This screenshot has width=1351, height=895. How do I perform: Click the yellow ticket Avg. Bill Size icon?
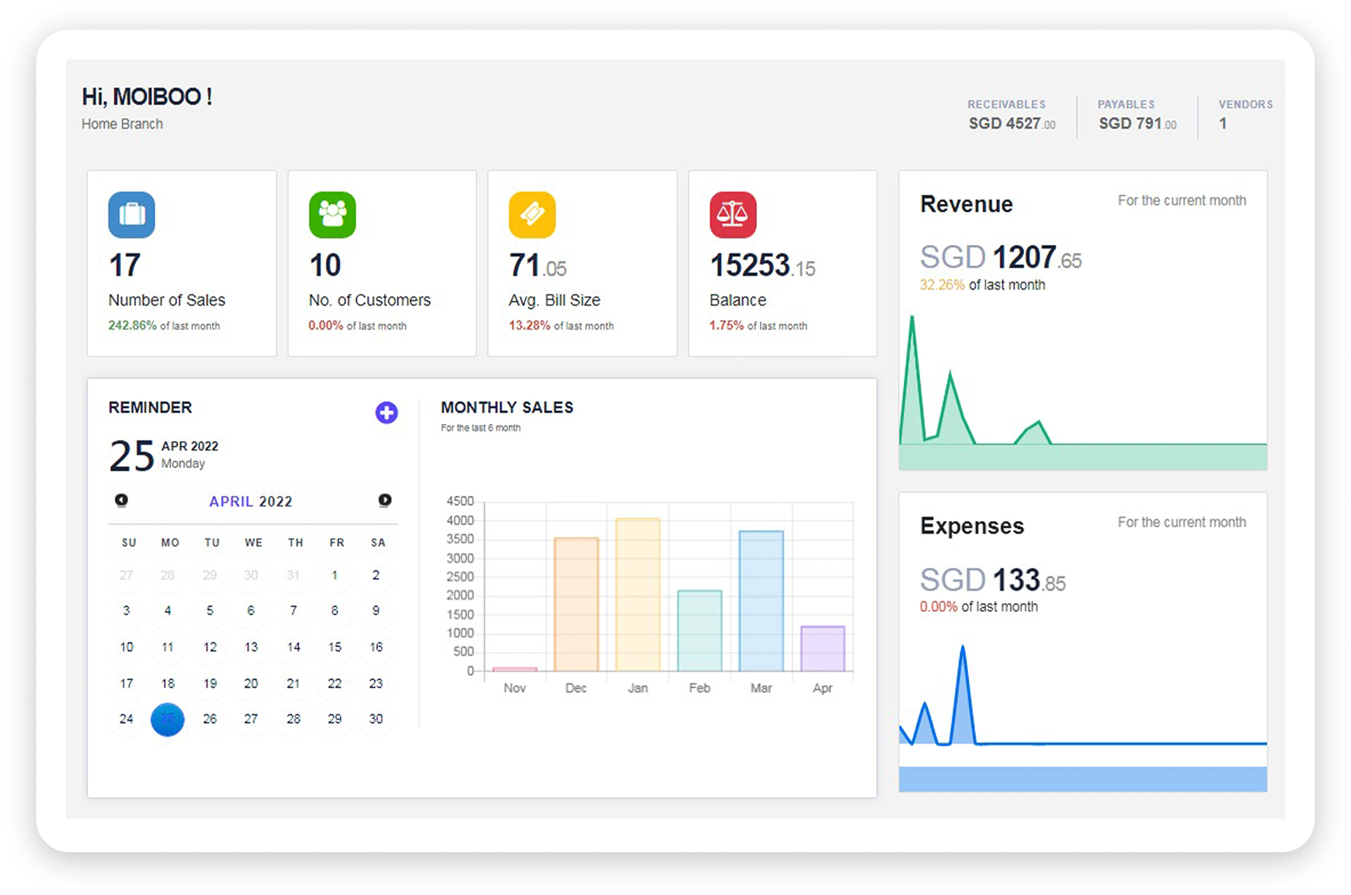pos(532,215)
